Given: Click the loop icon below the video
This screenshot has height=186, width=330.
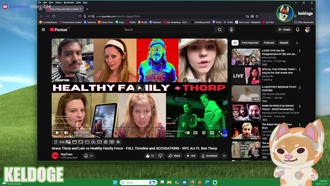Looking at the screenshot, I should 56,142.
